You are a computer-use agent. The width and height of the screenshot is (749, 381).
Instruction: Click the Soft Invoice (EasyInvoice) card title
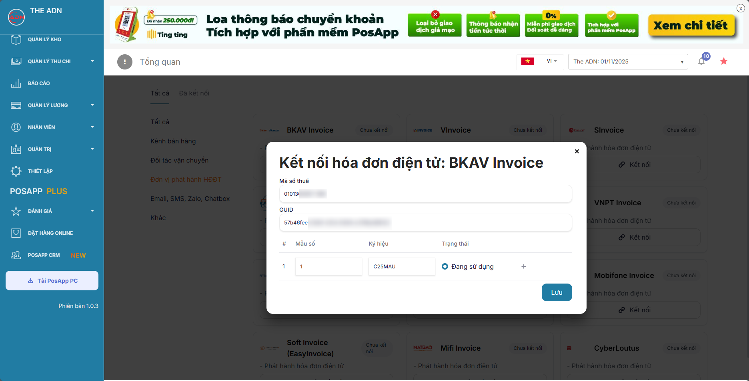click(x=310, y=348)
